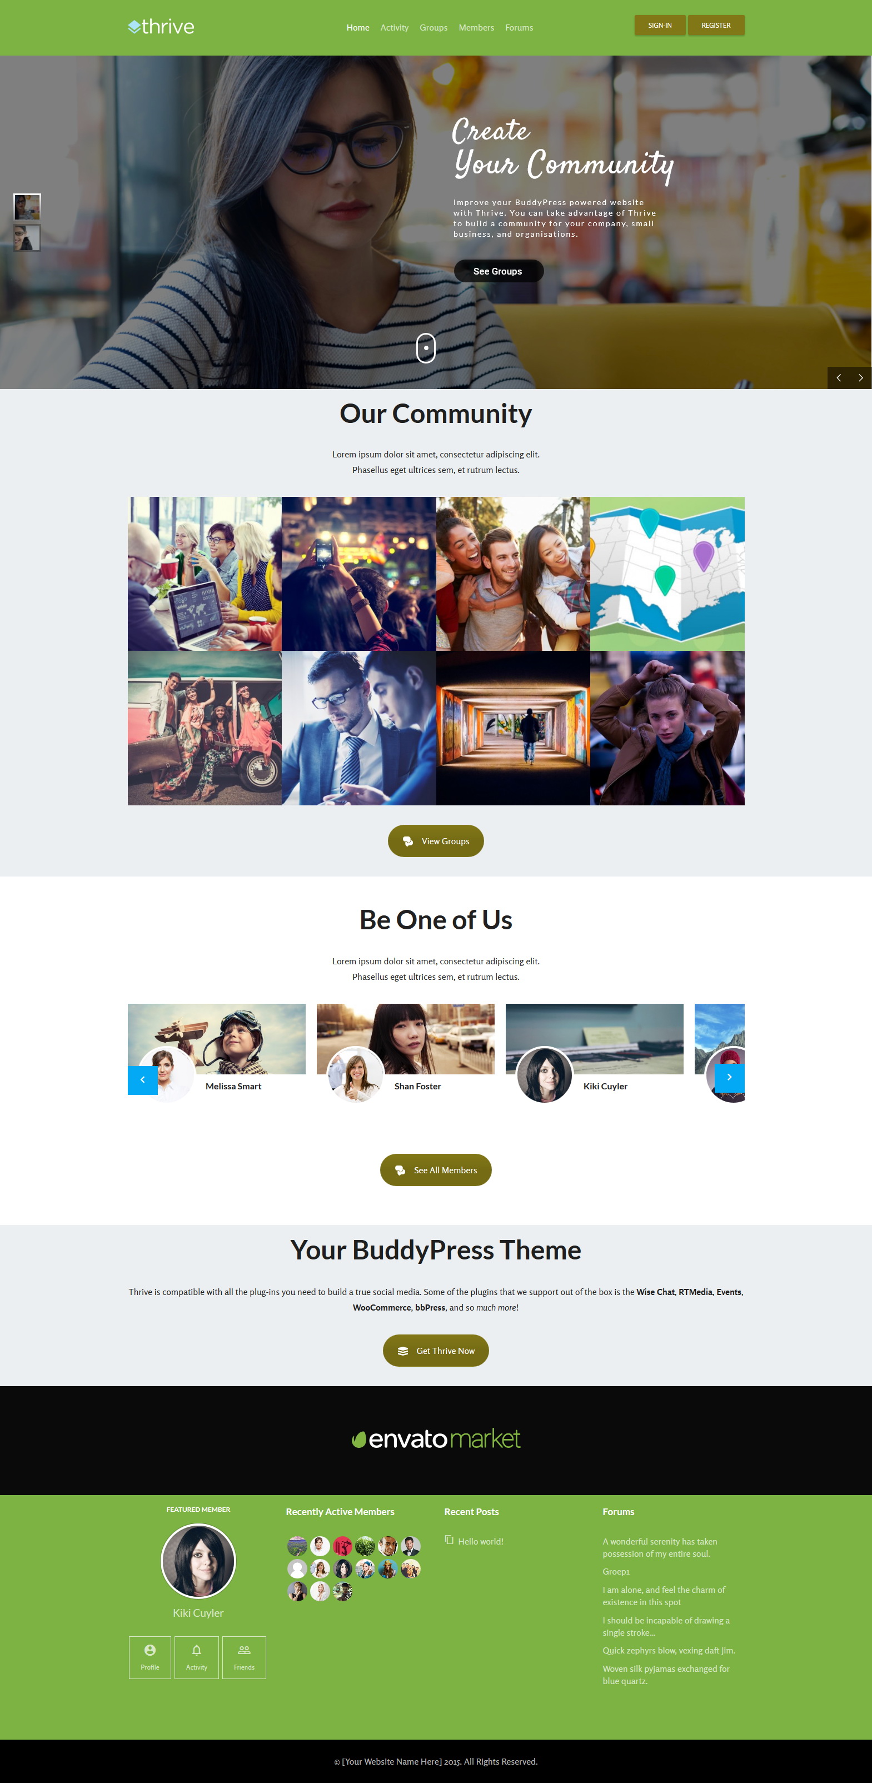Click the SIGN-IN button

660,26
